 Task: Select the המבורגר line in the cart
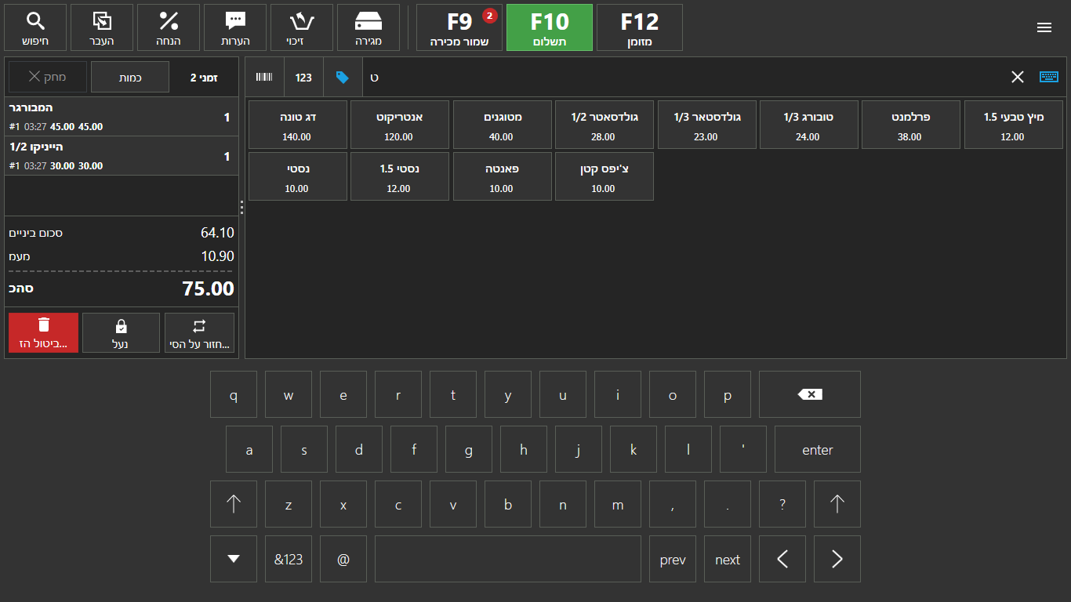coord(121,117)
